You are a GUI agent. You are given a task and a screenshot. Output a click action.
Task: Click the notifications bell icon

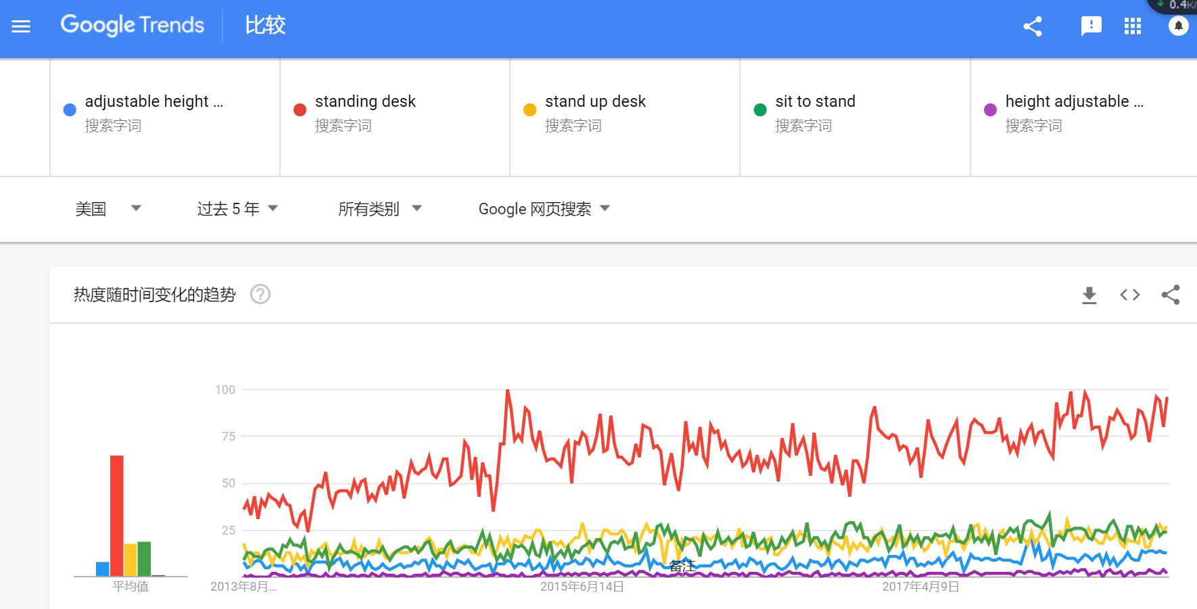click(x=1178, y=26)
